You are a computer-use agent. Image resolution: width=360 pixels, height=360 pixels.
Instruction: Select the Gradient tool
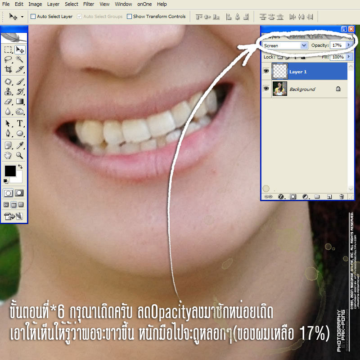point(20,102)
